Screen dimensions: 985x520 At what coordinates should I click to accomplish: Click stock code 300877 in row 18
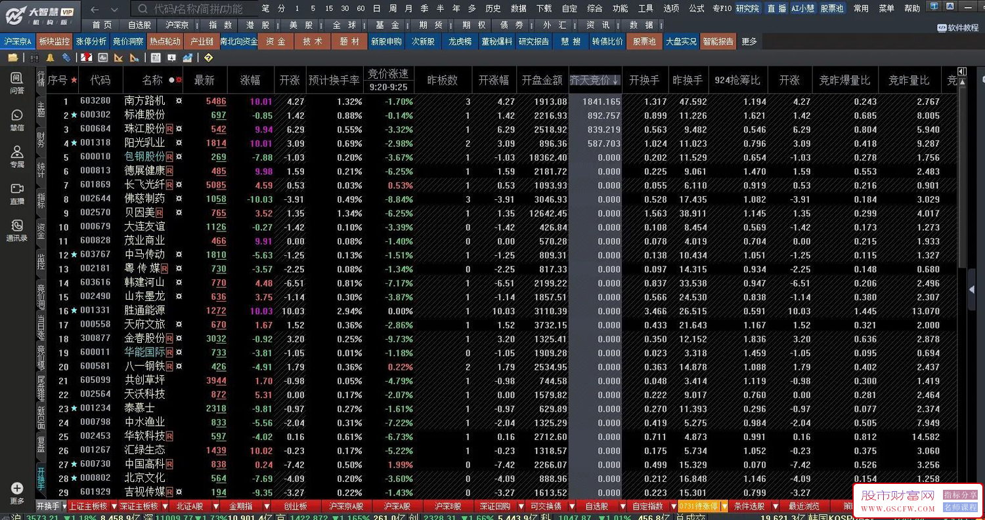point(95,338)
